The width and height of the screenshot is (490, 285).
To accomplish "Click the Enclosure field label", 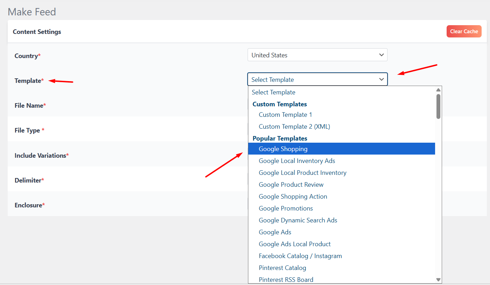I will (30, 205).
